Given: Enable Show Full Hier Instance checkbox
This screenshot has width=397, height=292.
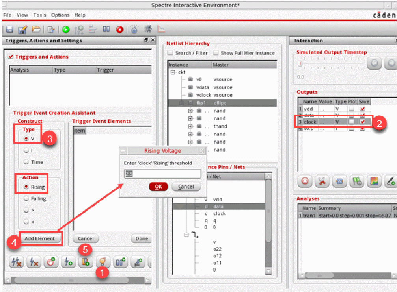Looking at the screenshot, I should pyautogui.click(x=216, y=53).
